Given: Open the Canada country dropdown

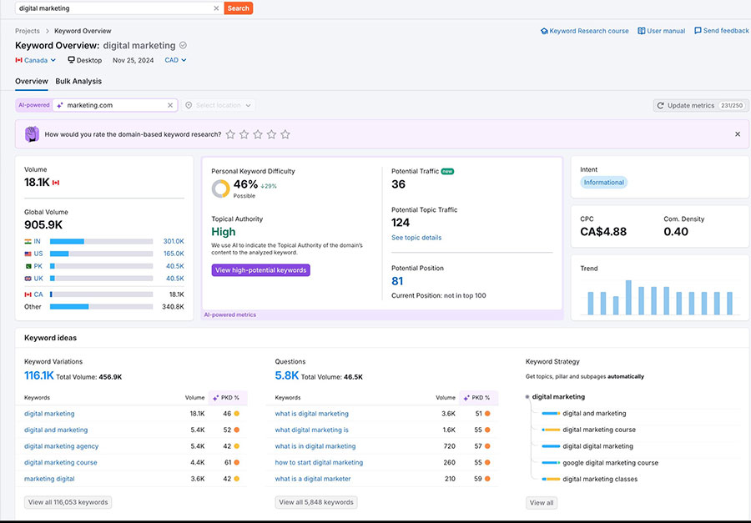Looking at the screenshot, I should [35, 60].
